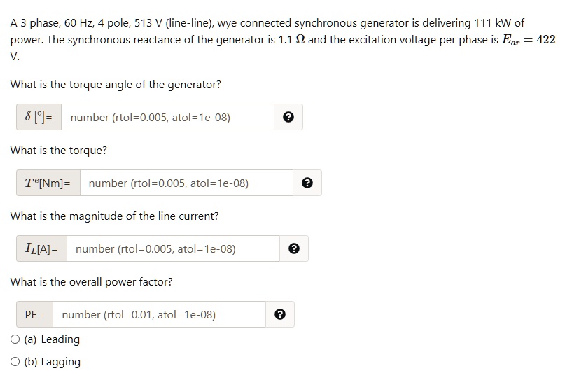
Task: Focus the PF answer input box
Action: [159, 315]
